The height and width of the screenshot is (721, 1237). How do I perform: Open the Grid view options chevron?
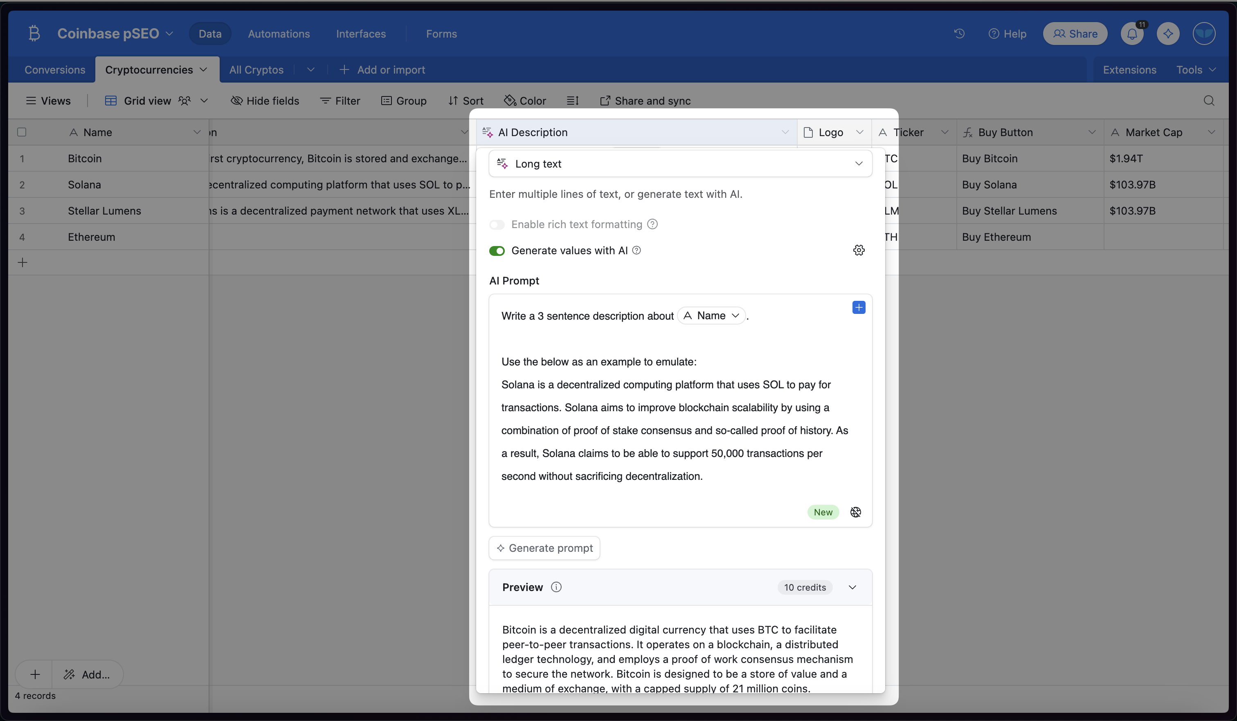click(x=204, y=101)
